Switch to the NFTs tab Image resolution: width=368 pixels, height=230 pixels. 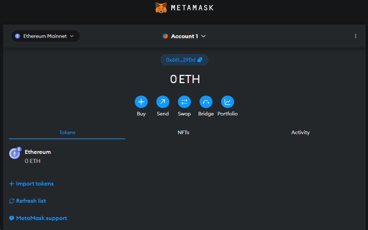(x=183, y=132)
